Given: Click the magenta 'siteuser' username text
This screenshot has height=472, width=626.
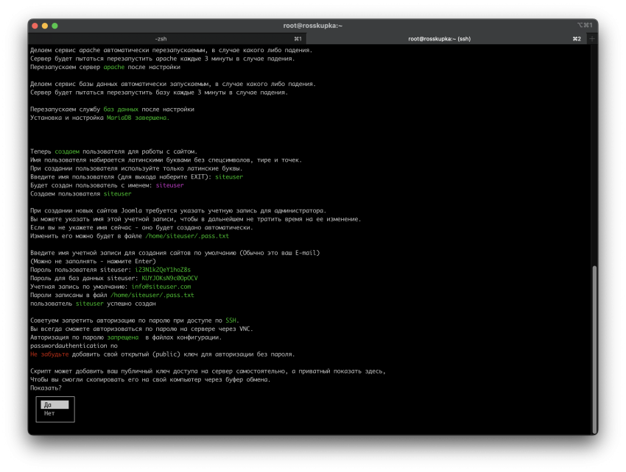Looking at the screenshot, I should [169, 185].
